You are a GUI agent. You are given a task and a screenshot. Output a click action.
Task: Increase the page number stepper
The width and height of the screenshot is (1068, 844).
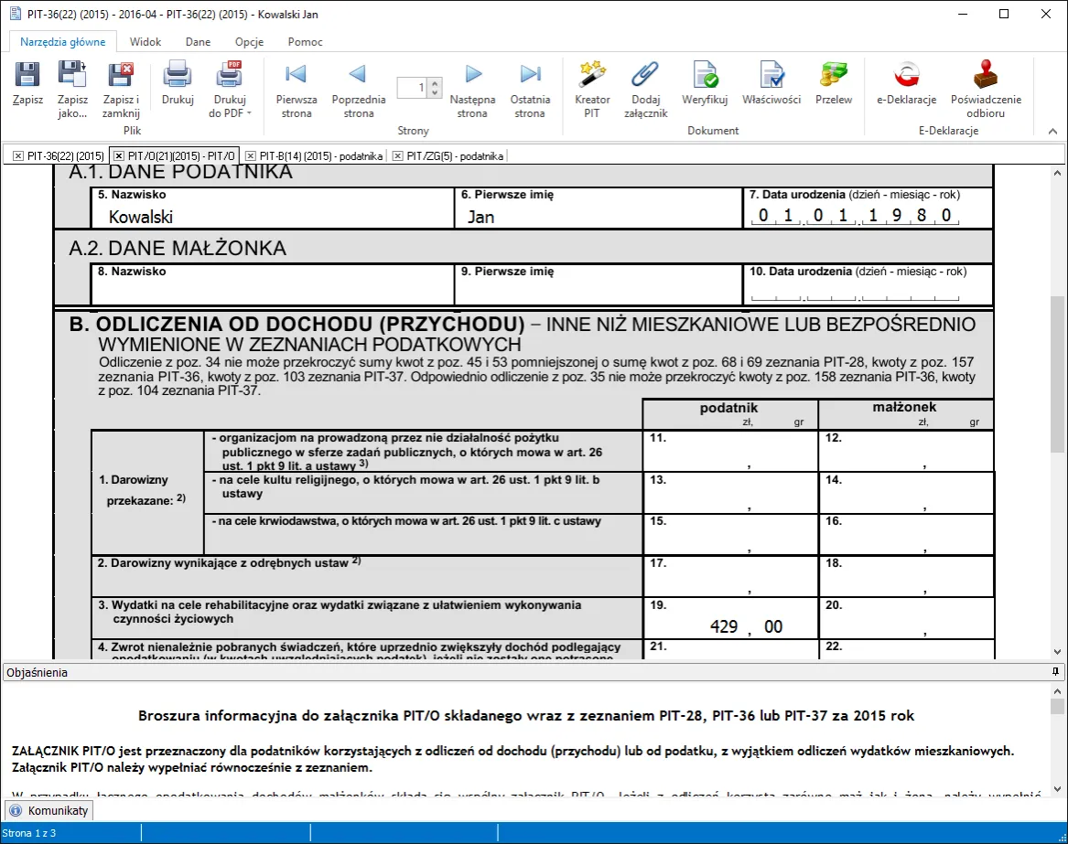435,83
